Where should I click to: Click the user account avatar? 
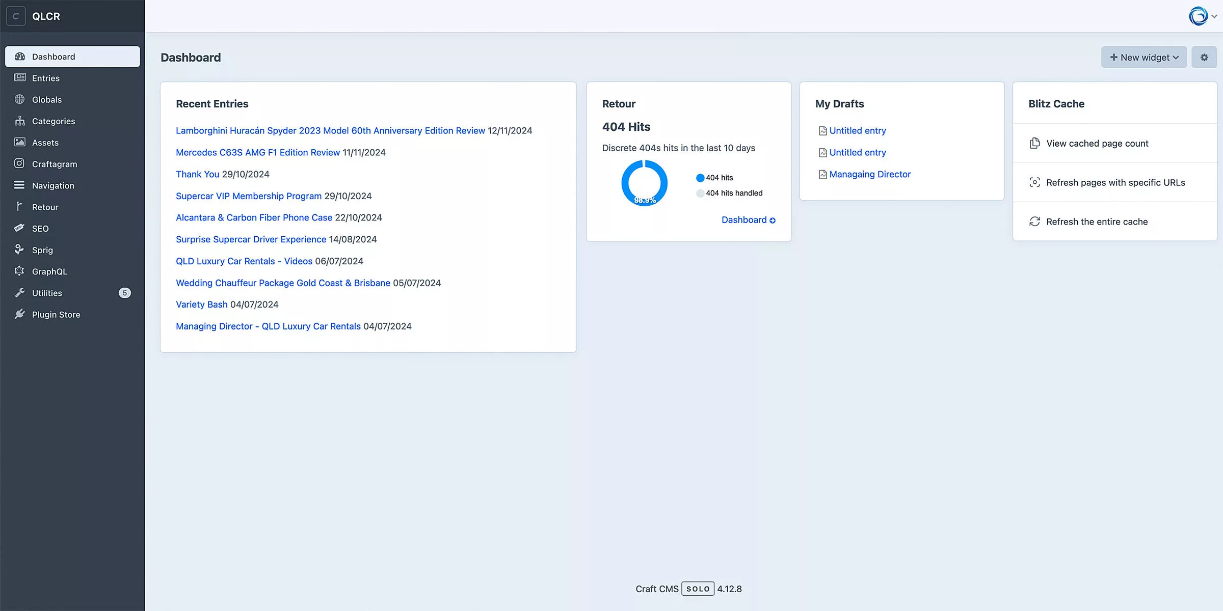(x=1198, y=16)
